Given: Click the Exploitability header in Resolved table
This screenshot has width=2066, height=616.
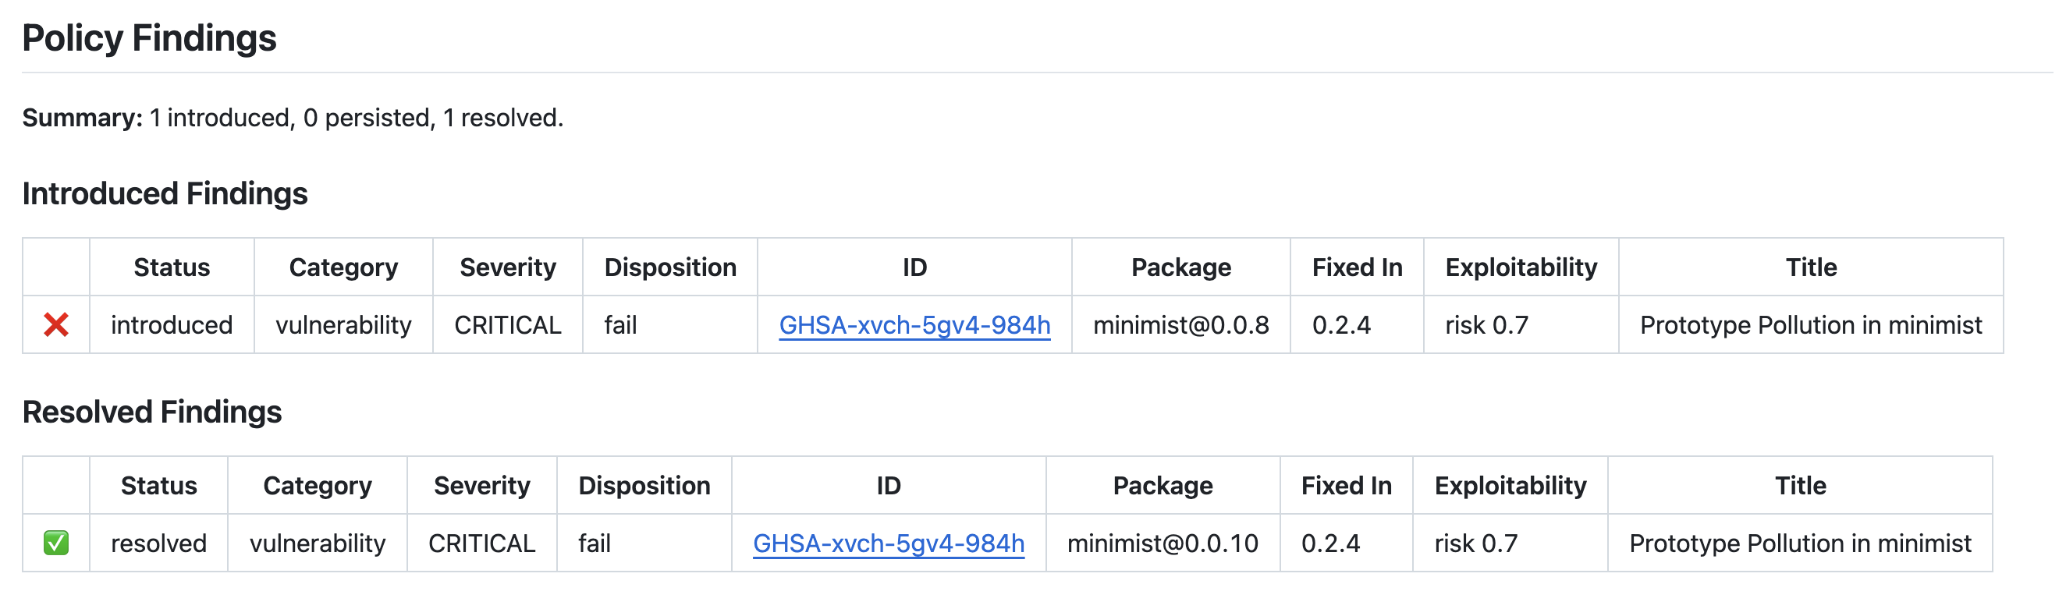Looking at the screenshot, I should tap(1511, 487).
